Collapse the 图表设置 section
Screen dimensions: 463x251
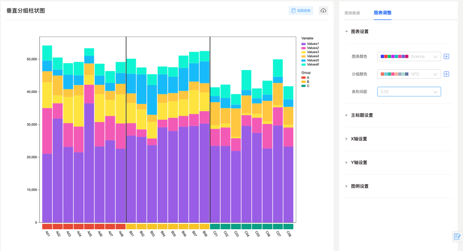359,32
